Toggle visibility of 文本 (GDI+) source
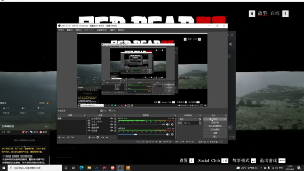This screenshot has width=304, height=171. click(x=111, y=122)
